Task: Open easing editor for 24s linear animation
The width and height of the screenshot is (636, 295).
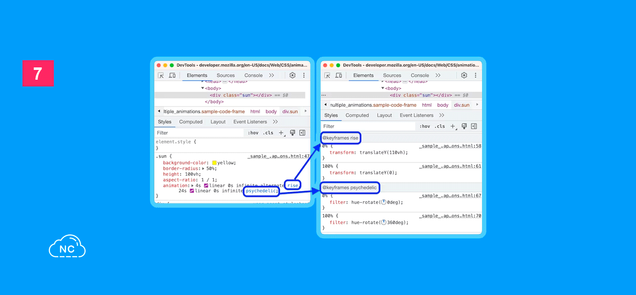Action: click(x=192, y=191)
